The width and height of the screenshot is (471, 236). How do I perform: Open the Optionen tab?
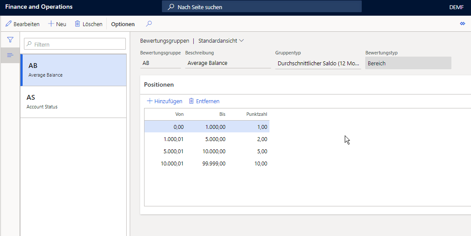click(123, 24)
